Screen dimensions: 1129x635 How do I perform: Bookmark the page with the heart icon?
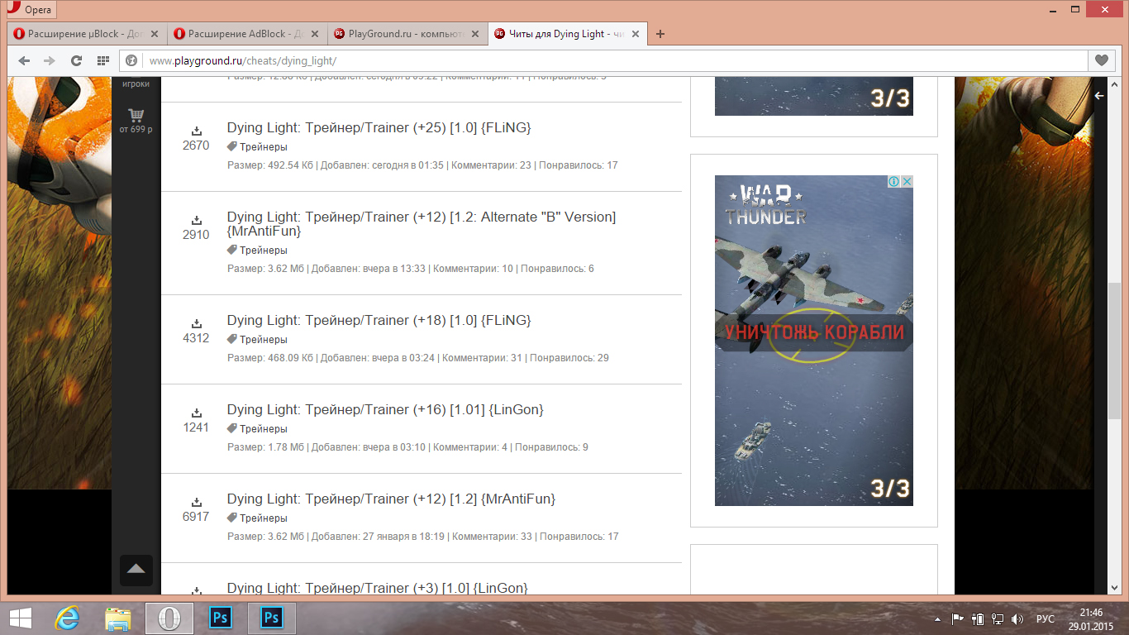(x=1102, y=60)
